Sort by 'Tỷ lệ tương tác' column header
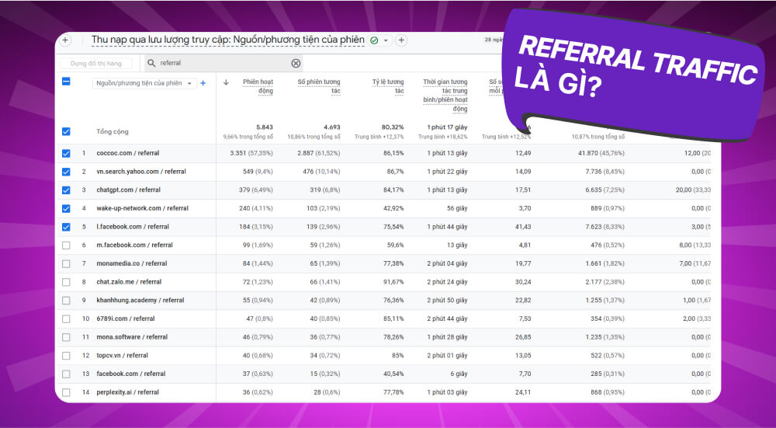This screenshot has height=428, width=776. [x=388, y=86]
